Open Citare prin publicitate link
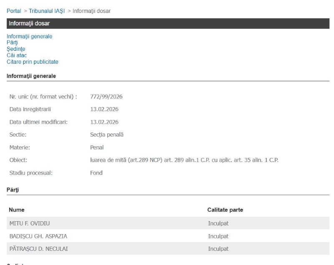Screen dimensions: 334x265 click(33, 62)
